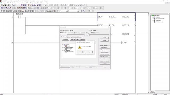Image resolution: width=170 pixels, height=95 pixels.
Task: Click the Open project toolbar icon
Action: tap(4, 5)
